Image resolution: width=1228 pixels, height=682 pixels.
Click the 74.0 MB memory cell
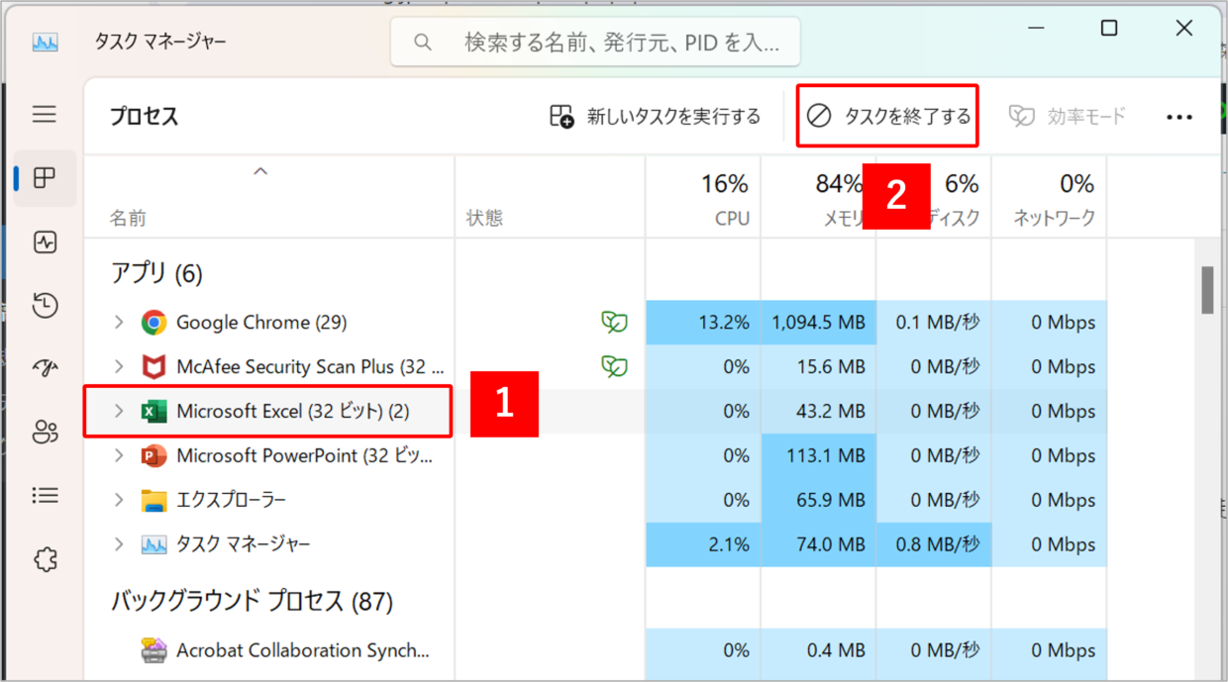pos(818,545)
